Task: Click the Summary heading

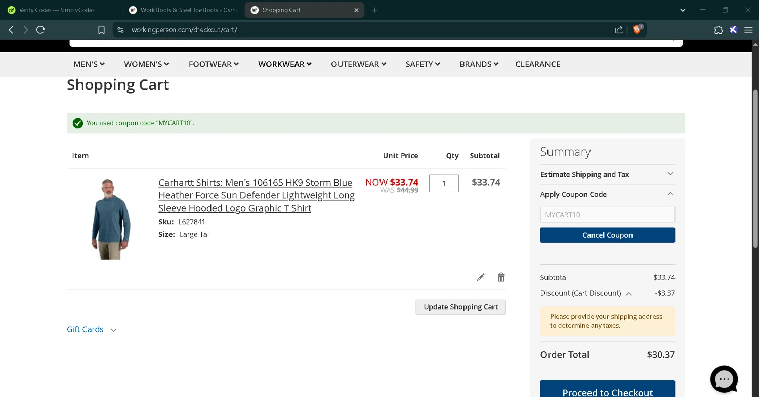Action: pos(565,152)
